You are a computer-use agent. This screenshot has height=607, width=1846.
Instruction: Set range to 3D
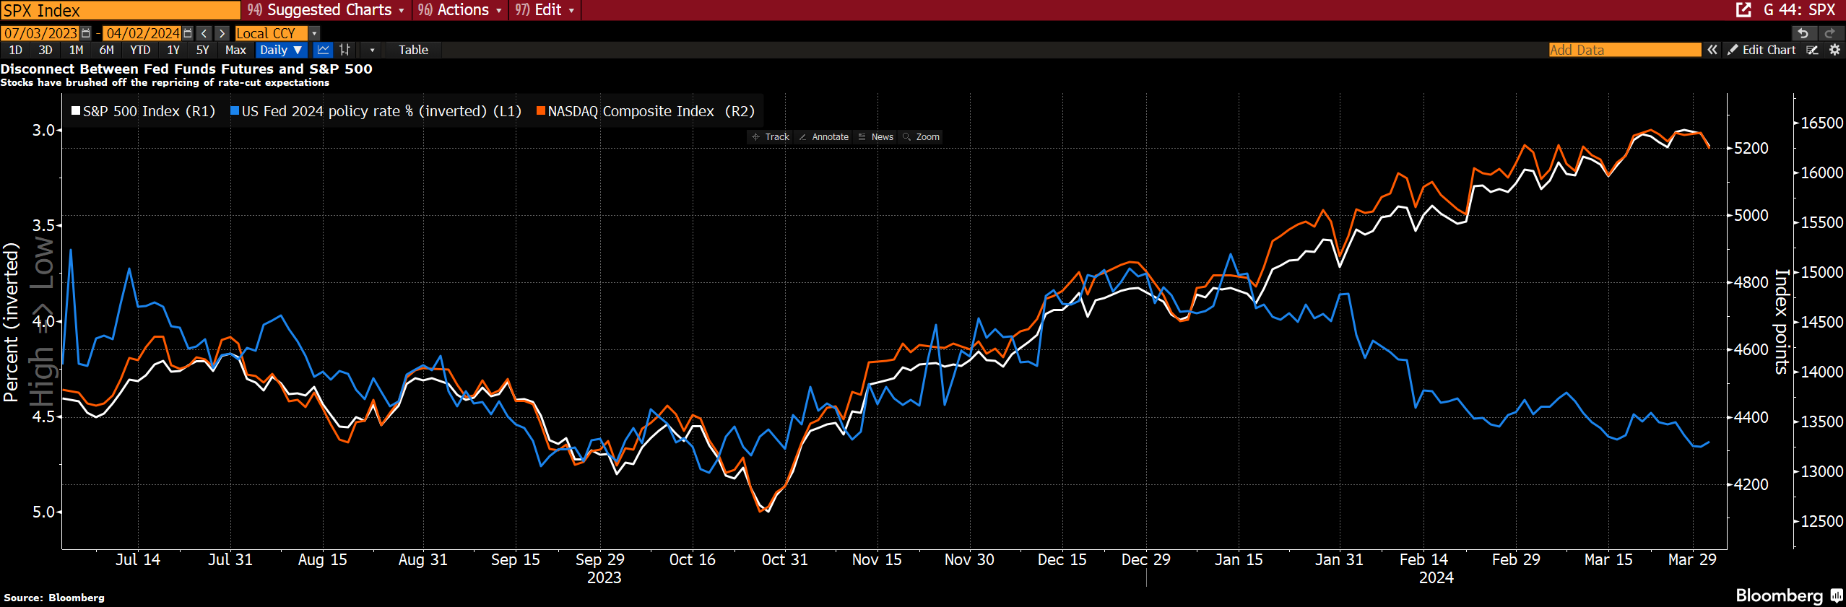coord(45,50)
